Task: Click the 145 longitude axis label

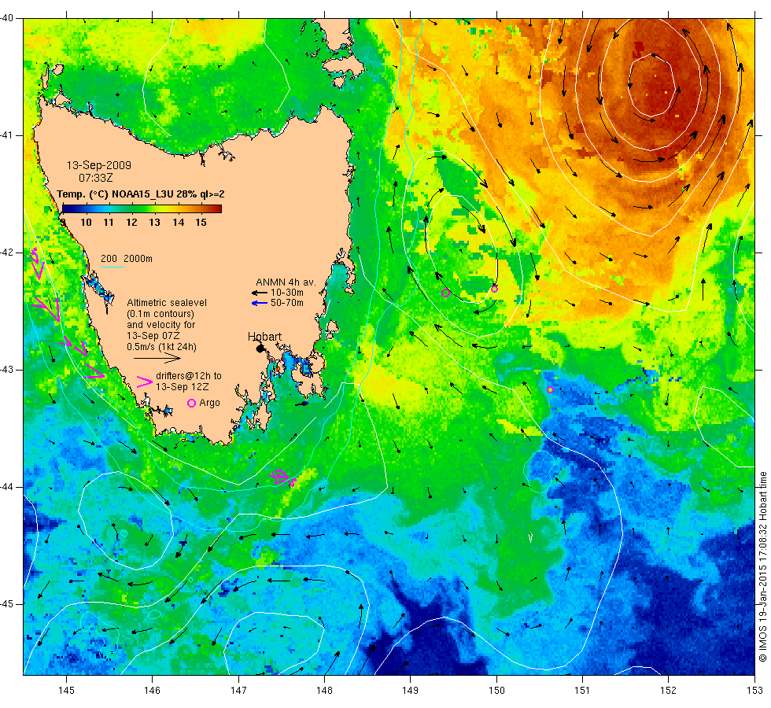Action: pos(66,691)
